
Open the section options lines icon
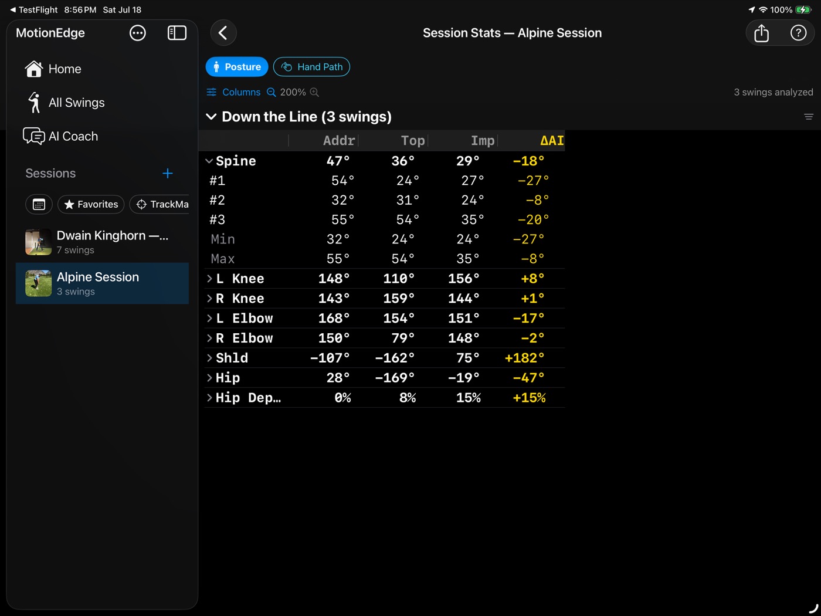pos(809,117)
